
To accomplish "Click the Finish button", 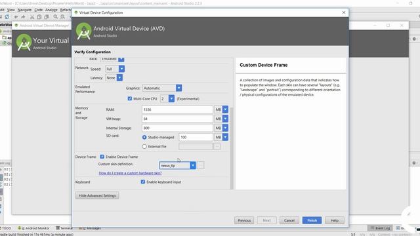I will [312, 220].
